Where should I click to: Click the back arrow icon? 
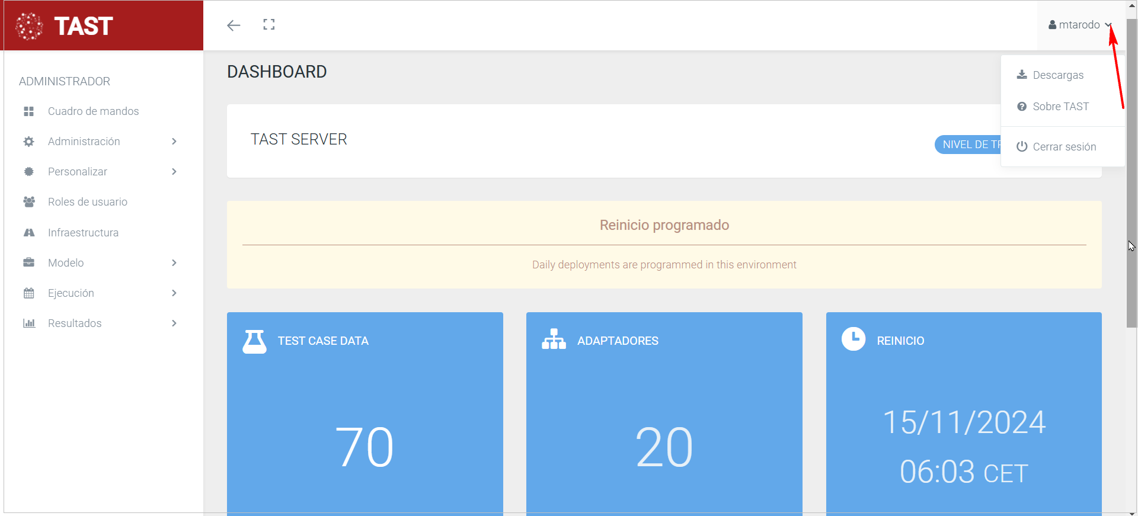tap(234, 25)
